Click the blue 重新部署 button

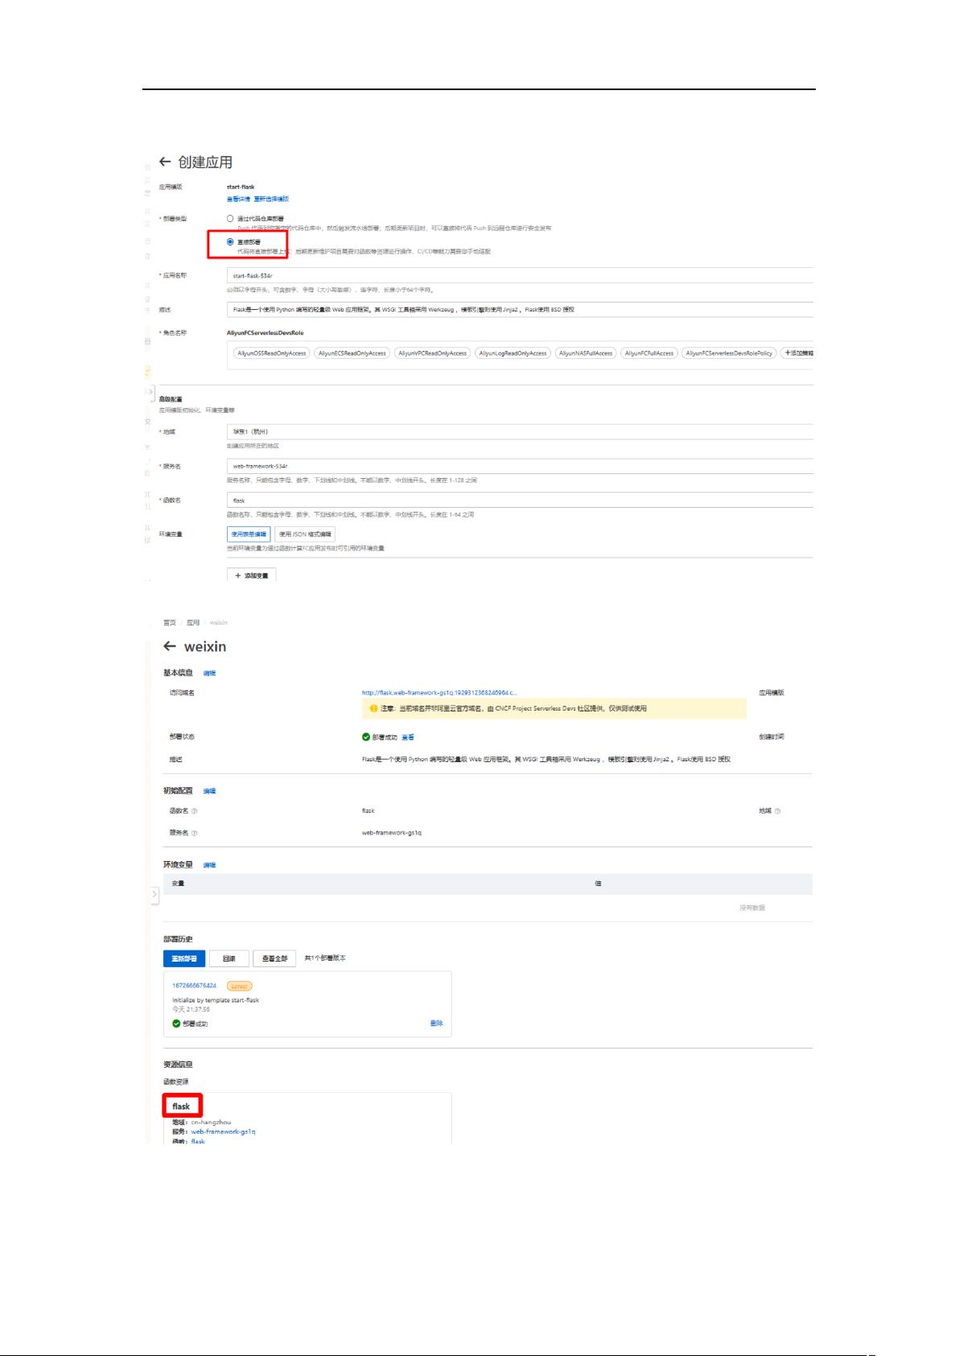pos(184,958)
